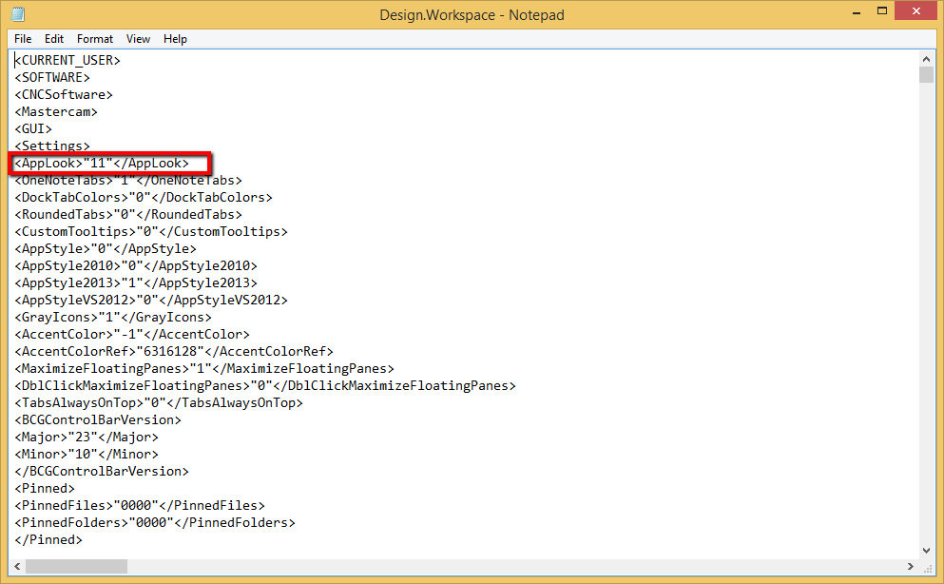Viewport: 944px width, 584px height.
Task: Click the PinnedFolders "0000" line
Action: [155, 523]
